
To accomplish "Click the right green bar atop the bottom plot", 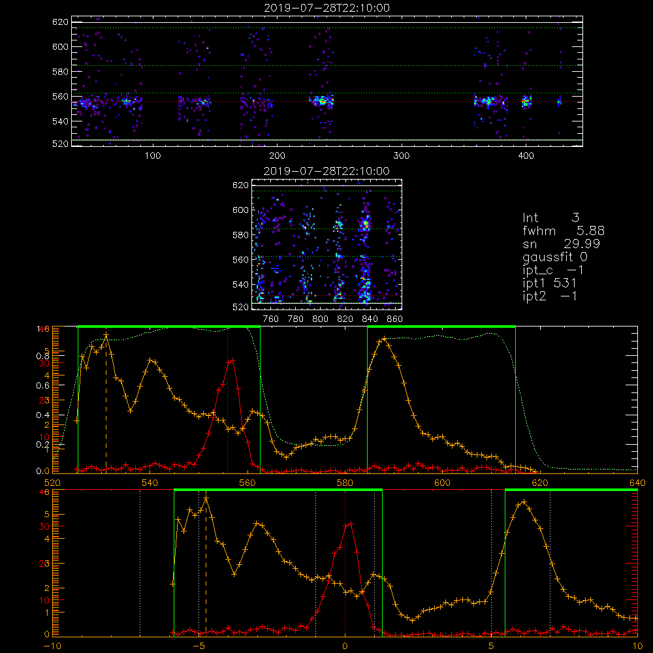I will (x=571, y=490).
